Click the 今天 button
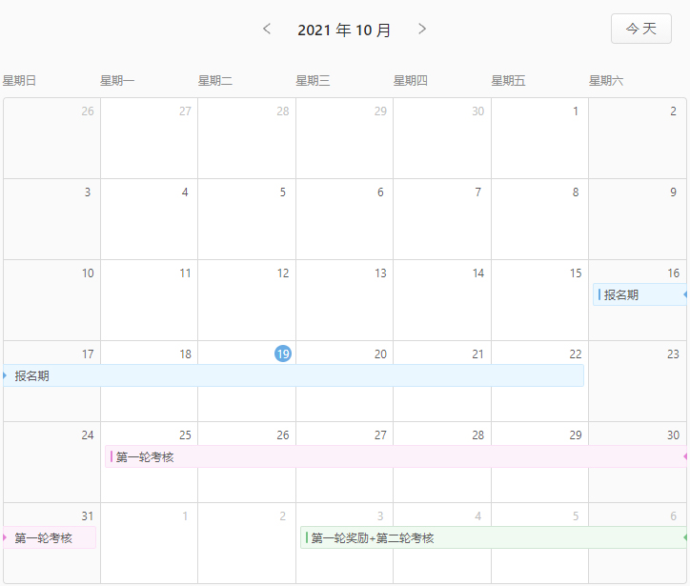690x586 pixels. coord(640,29)
